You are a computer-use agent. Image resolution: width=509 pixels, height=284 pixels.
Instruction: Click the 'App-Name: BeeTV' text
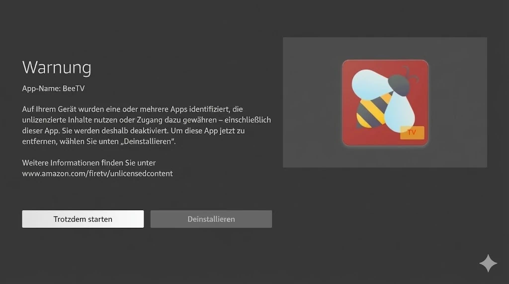[53, 88]
